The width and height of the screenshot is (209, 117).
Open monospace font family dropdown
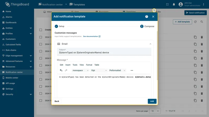pyautogui.click(x=80, y=70)
